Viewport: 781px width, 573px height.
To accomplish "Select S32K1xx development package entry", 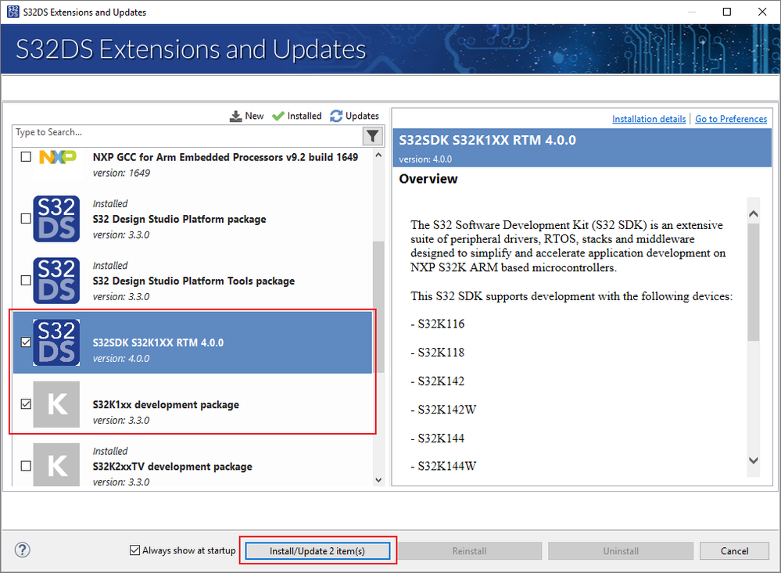I will tap(192, 404).
